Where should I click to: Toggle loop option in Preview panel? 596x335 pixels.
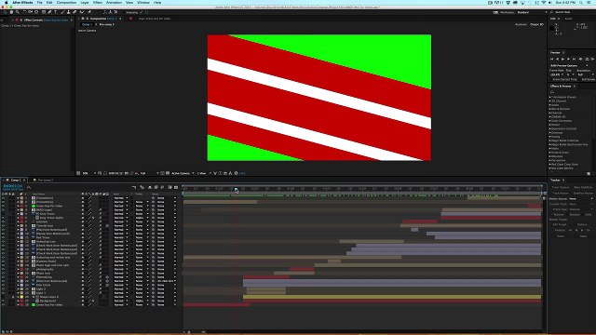[x=587, y=60]
